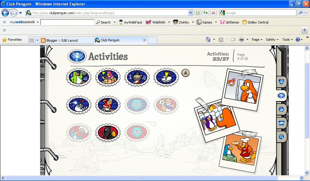The width and height of the screenshot is (310, 181).
Task: Open the Favorites panel
Action: coord(12,40)
